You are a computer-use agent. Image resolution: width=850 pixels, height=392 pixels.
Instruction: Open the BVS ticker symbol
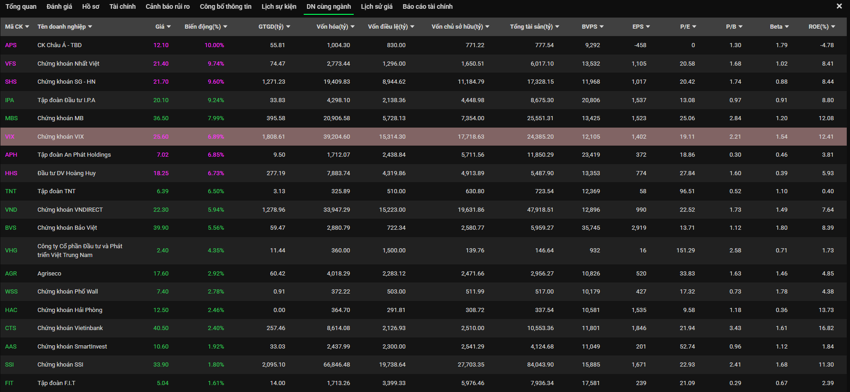tap(11, 228)
